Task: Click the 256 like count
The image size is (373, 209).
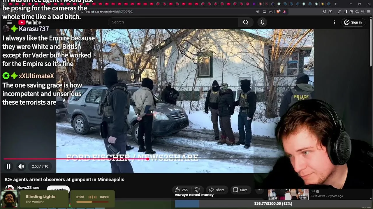Action: (184, 190)
